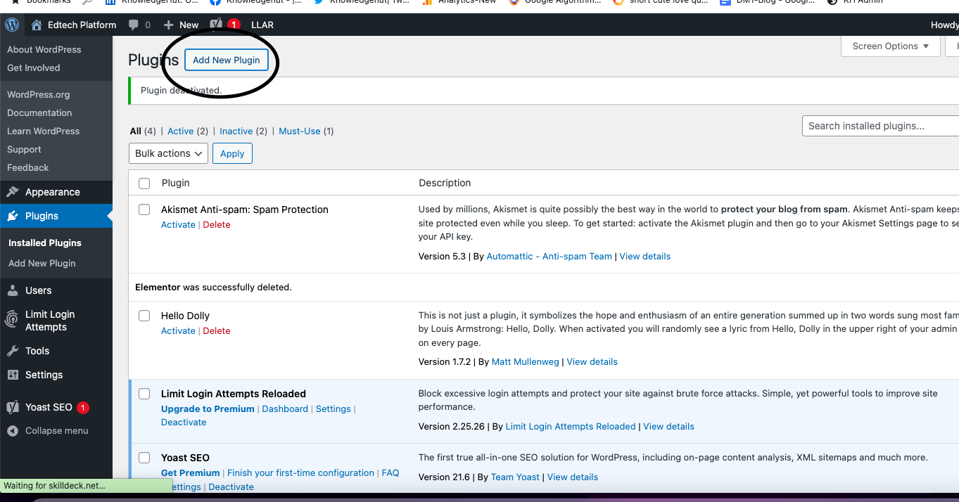Open Upgrade to Premium for Limit Login Attempts

point(208,409)
